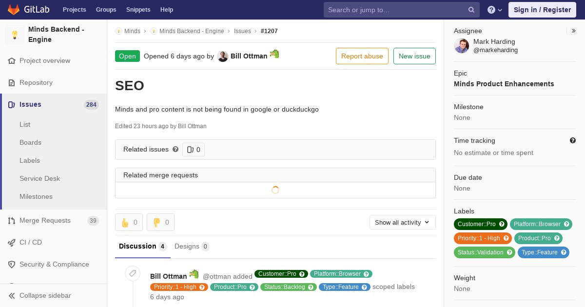Click the Project overview home icon
Viewport: 585px width, 307px height.
[12, 61]
